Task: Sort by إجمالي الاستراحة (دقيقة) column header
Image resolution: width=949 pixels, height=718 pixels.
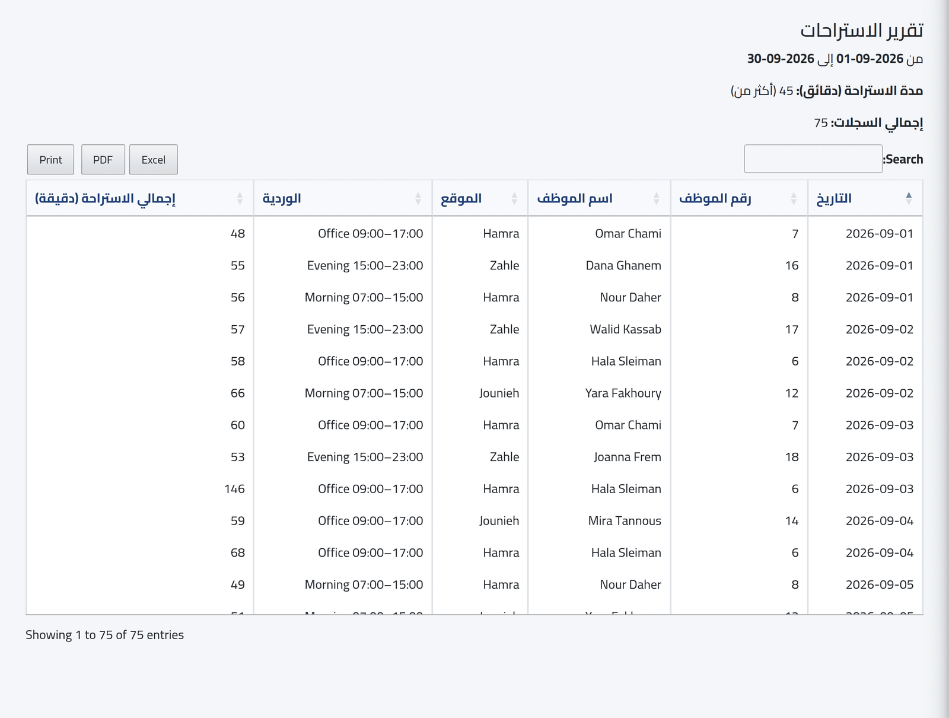Action: click(x=140, y=198)
